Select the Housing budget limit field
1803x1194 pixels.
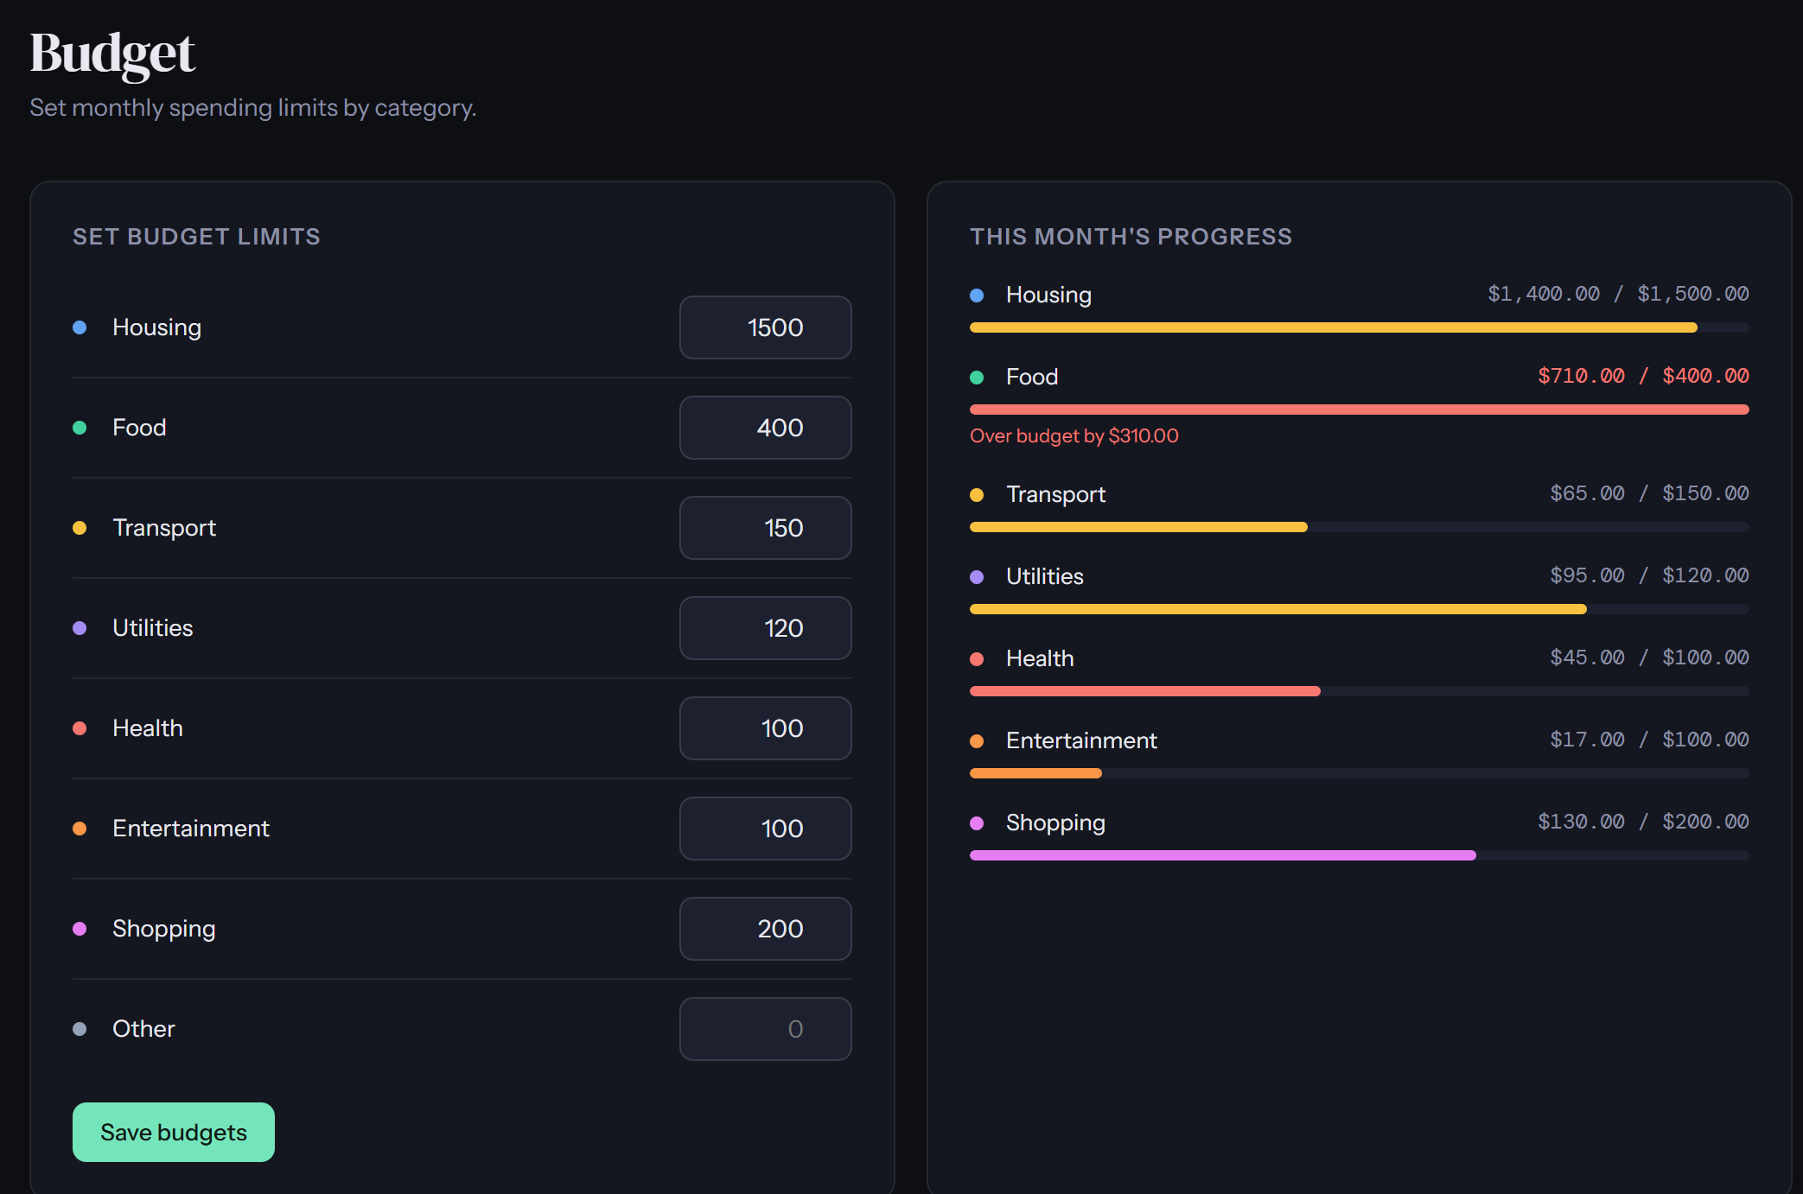tap(766, 327)
